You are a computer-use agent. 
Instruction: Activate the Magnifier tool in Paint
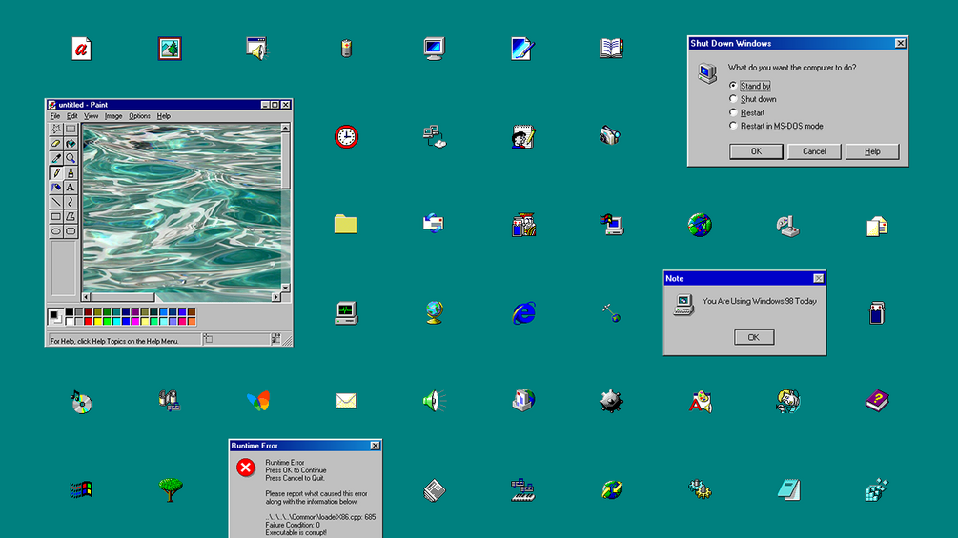pyautogui.click(x=71, y=158)
